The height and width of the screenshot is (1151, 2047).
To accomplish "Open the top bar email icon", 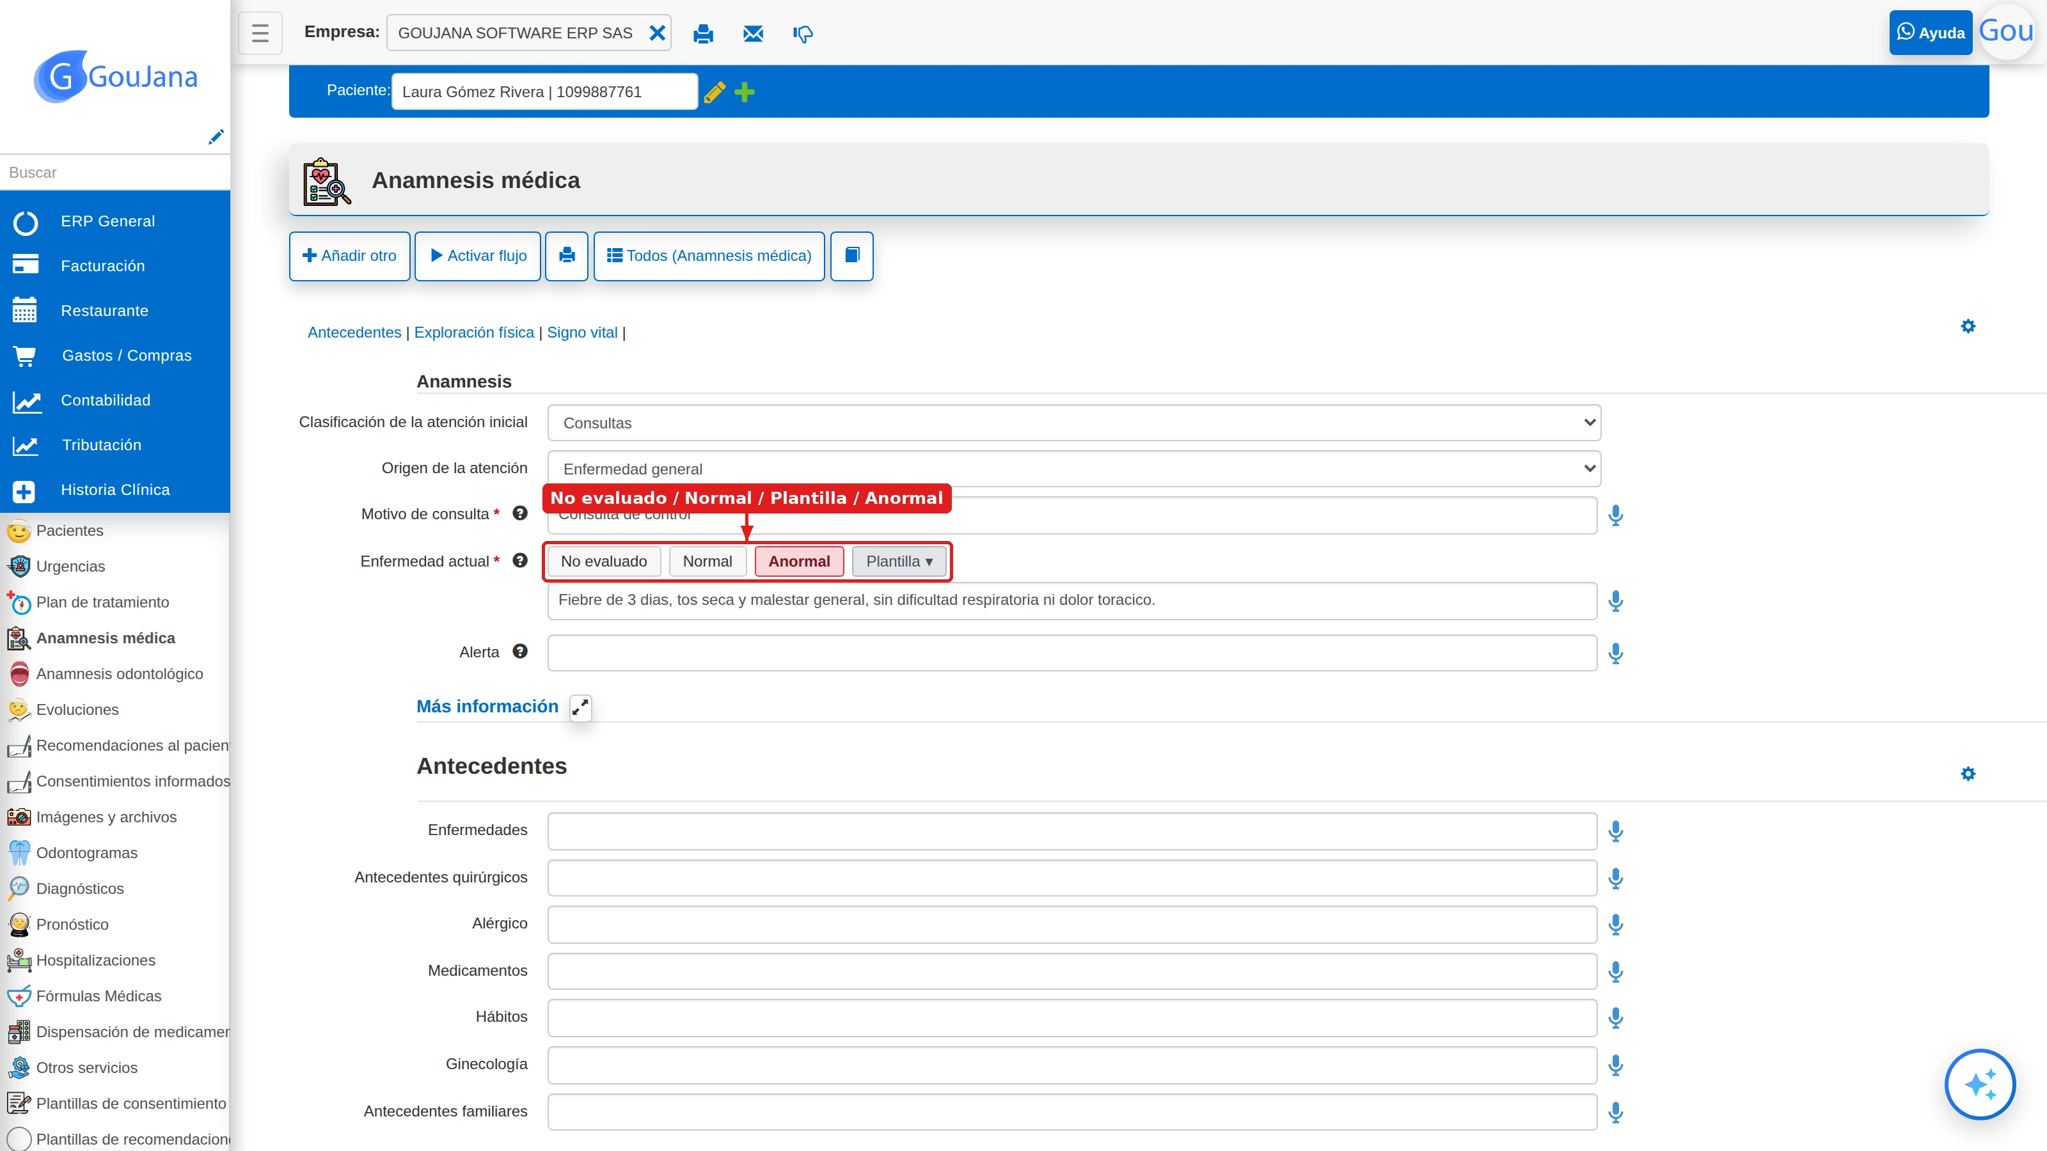I will tap(752, 33).
